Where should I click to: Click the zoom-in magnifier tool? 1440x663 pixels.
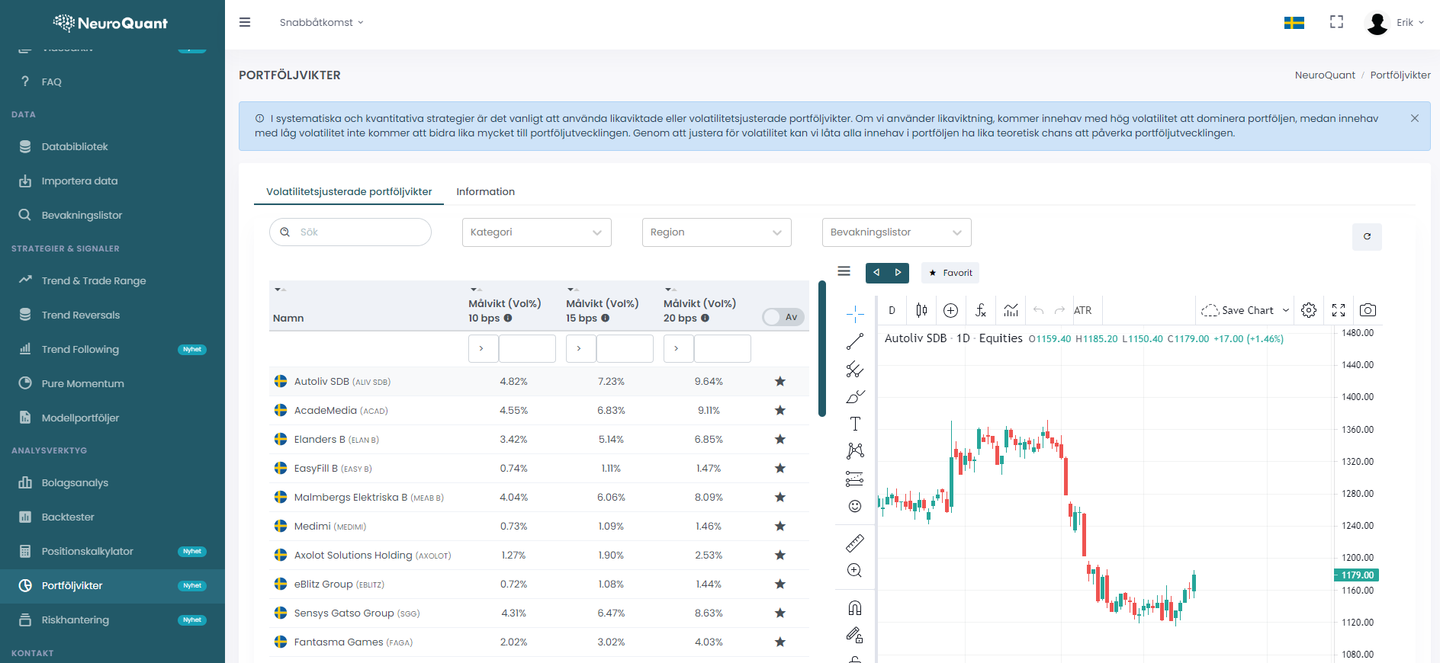[855, 571]
